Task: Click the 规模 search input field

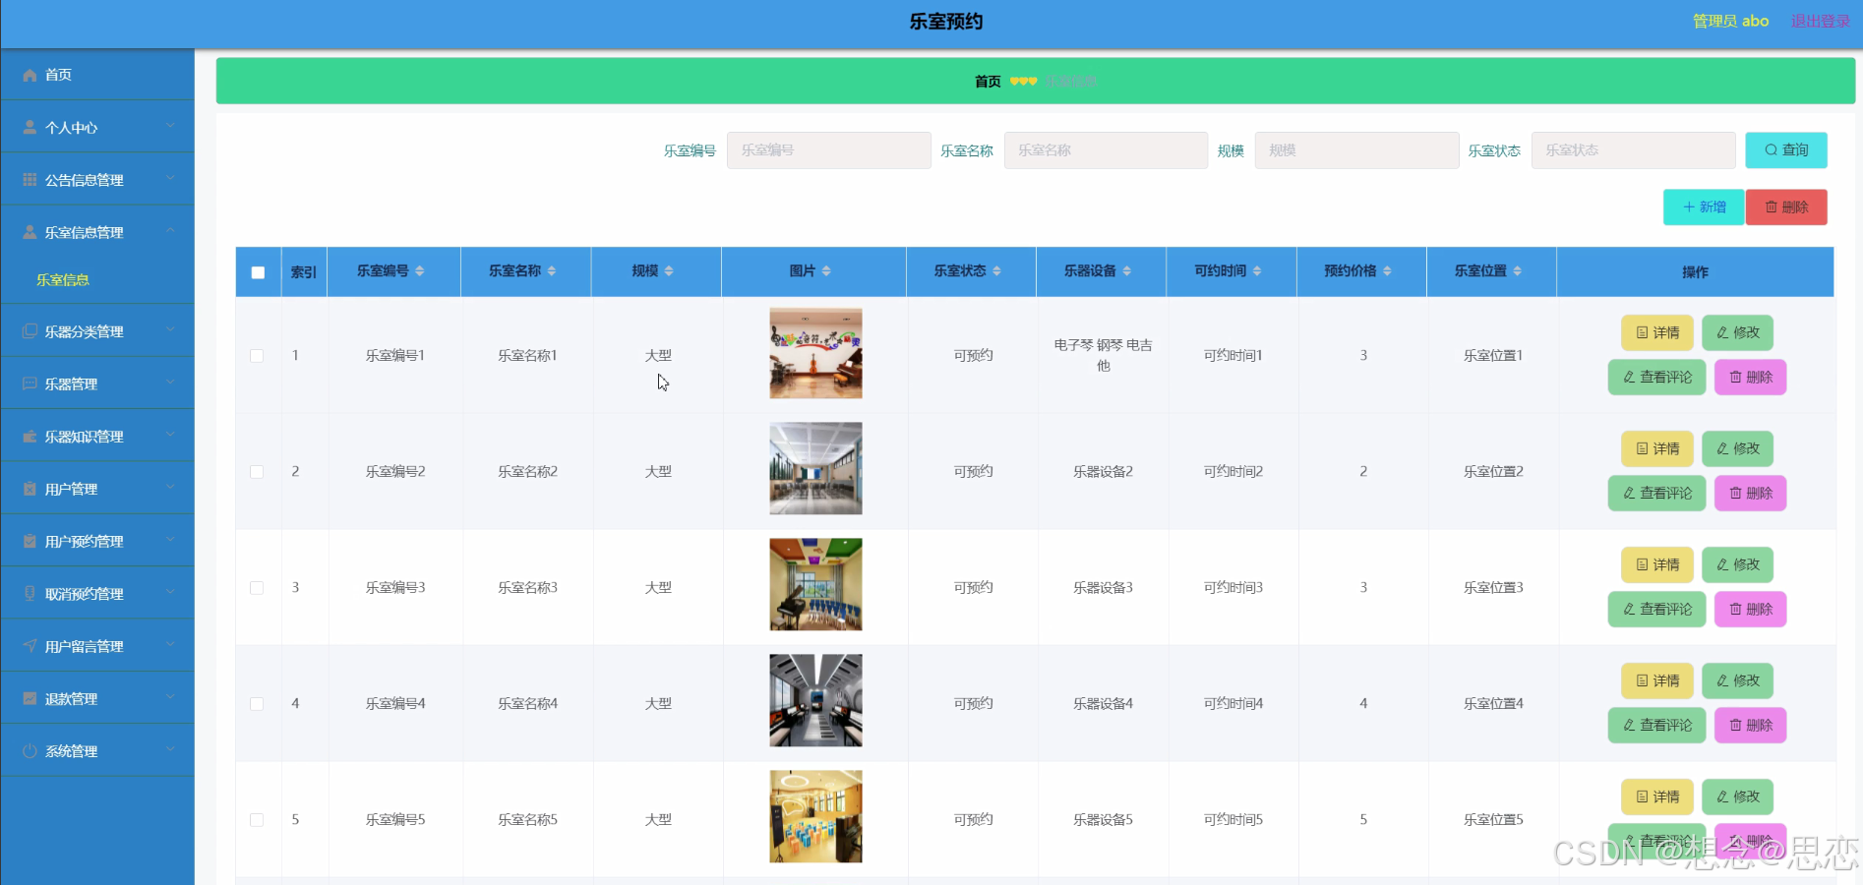Action: click(1356, 150)
